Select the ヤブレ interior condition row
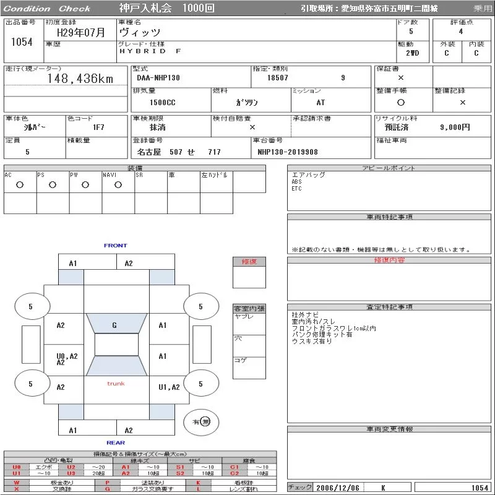Screen dimensions: 495x495 pyautogui.click(x=249, y=324)
